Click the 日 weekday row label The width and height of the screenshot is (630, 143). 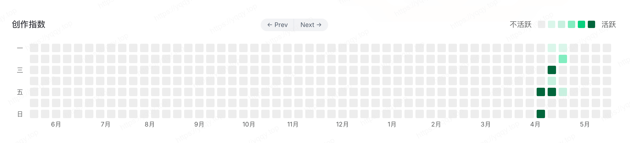pos(20,114)
